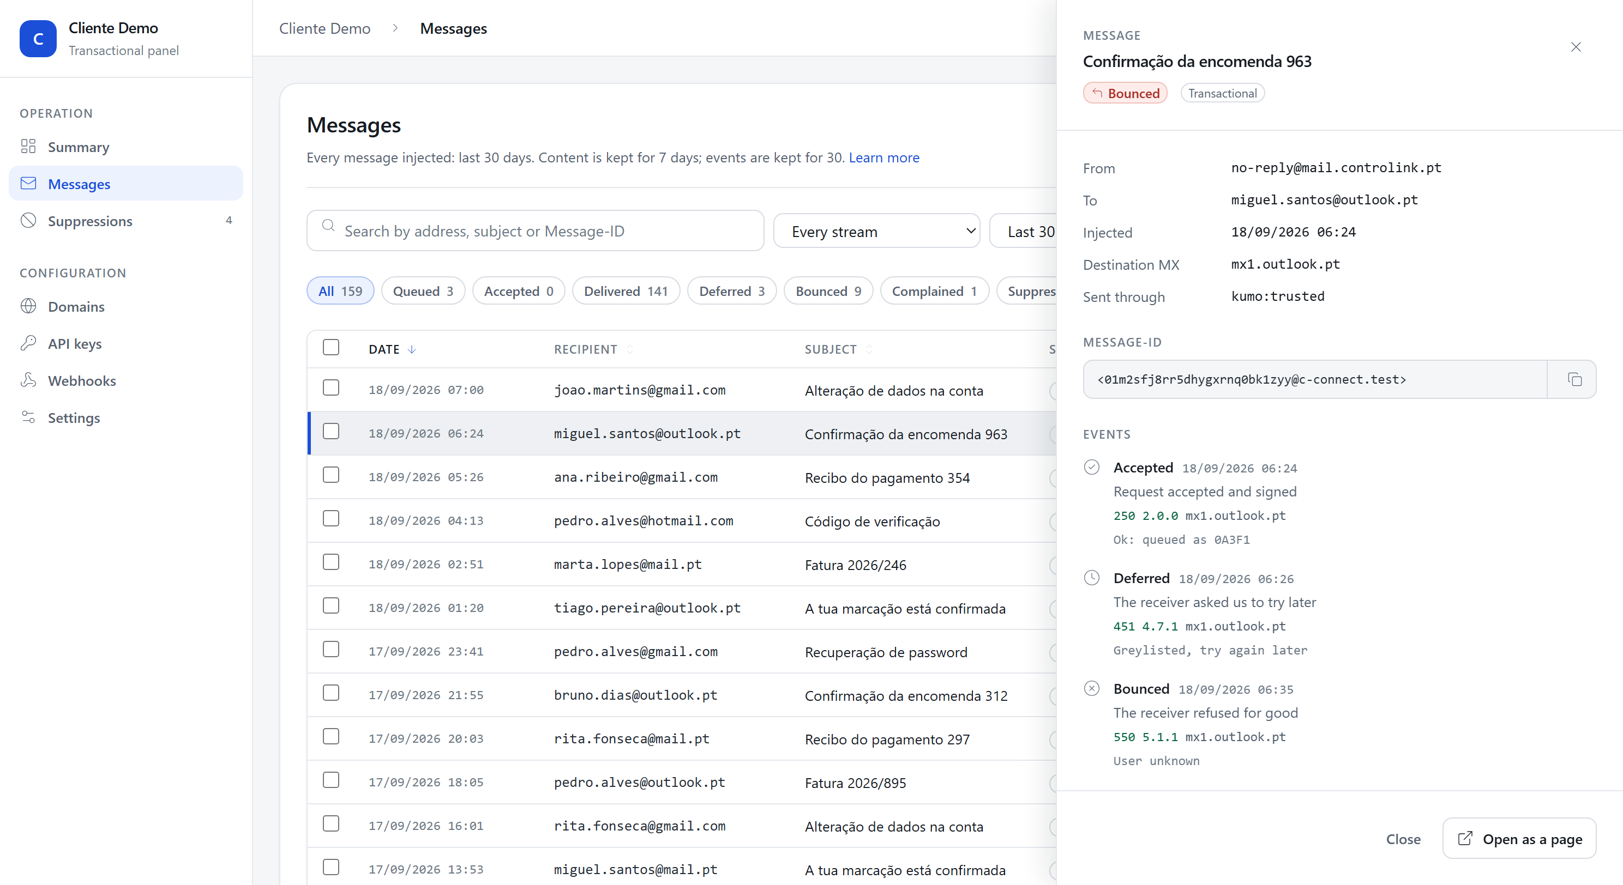Close the message panel with X icon

click(1576, 46)
